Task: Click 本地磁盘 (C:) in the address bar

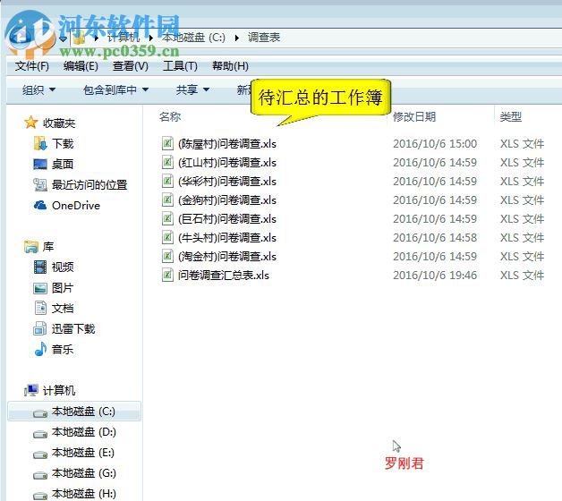Action: 193,38
